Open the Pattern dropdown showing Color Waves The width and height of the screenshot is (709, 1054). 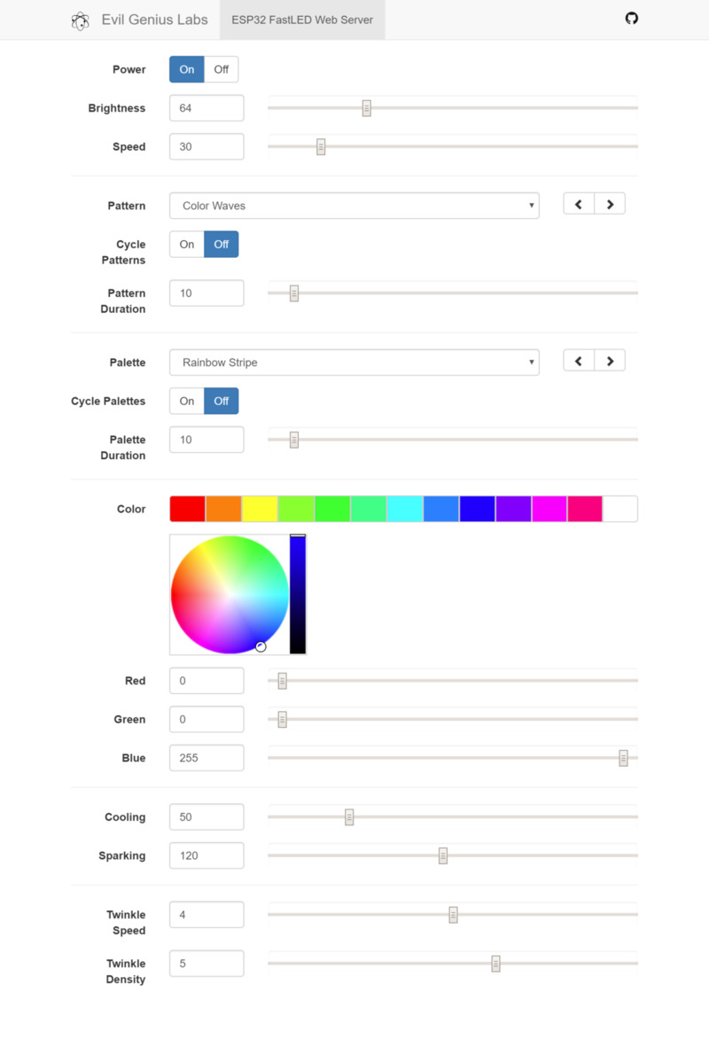click(x=354, y=206)
